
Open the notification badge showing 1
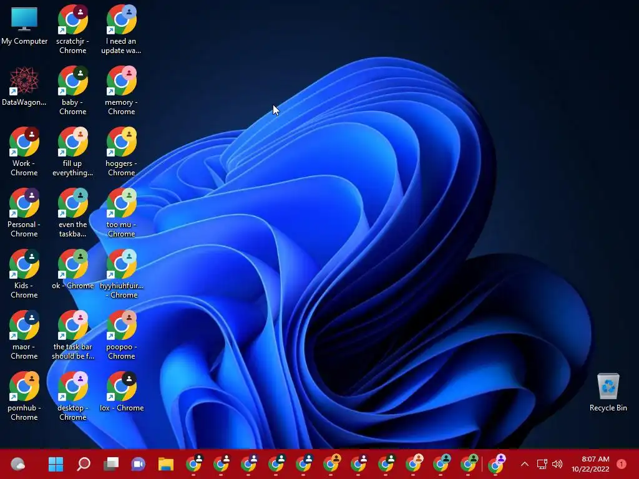pyautogui.click(x=622, y=464)
